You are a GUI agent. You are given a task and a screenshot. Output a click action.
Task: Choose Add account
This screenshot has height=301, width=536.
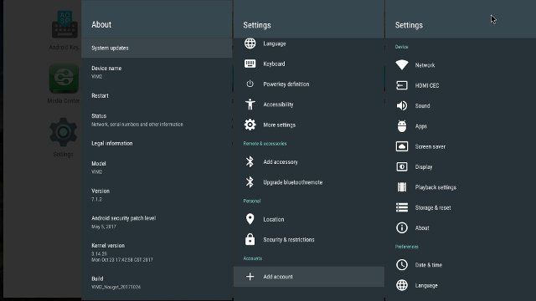coord(309,277)
